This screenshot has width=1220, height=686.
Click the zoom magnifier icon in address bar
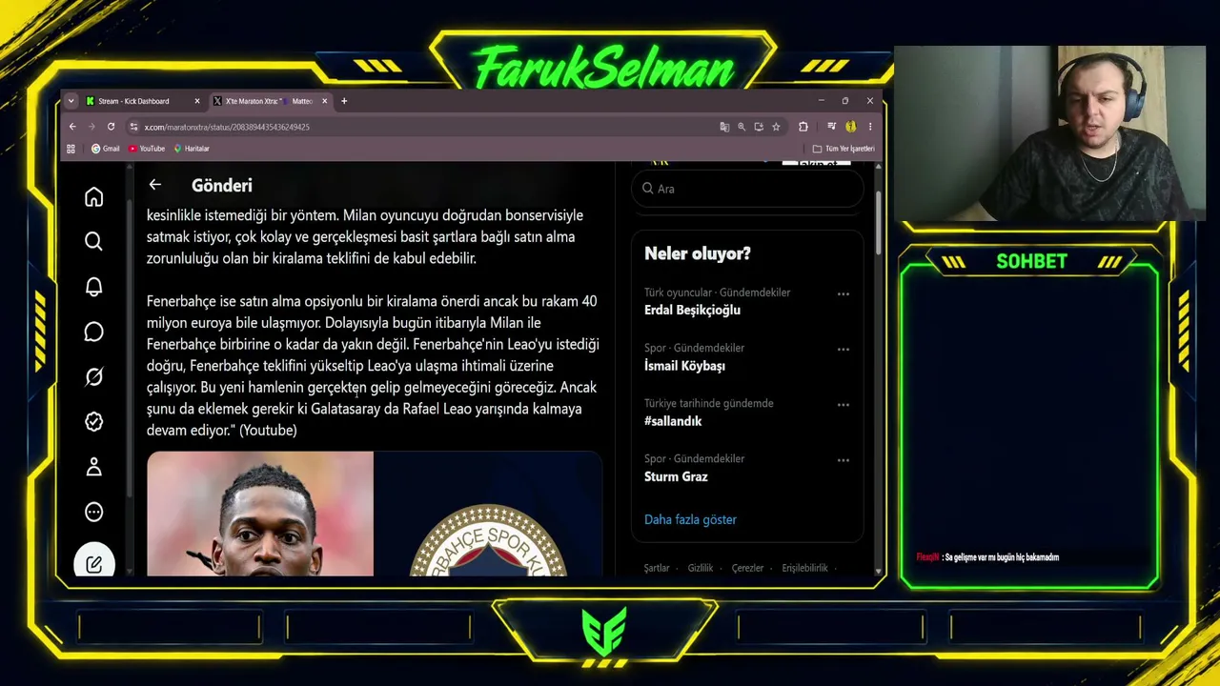tap(742, 127)
